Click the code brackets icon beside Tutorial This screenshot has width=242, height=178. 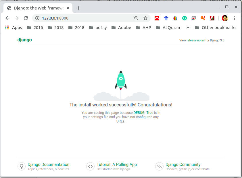point(90,166)
